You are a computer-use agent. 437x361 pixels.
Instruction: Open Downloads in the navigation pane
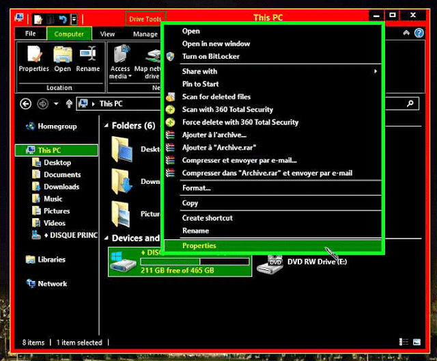pyautogui.click(x=56, y=187)
